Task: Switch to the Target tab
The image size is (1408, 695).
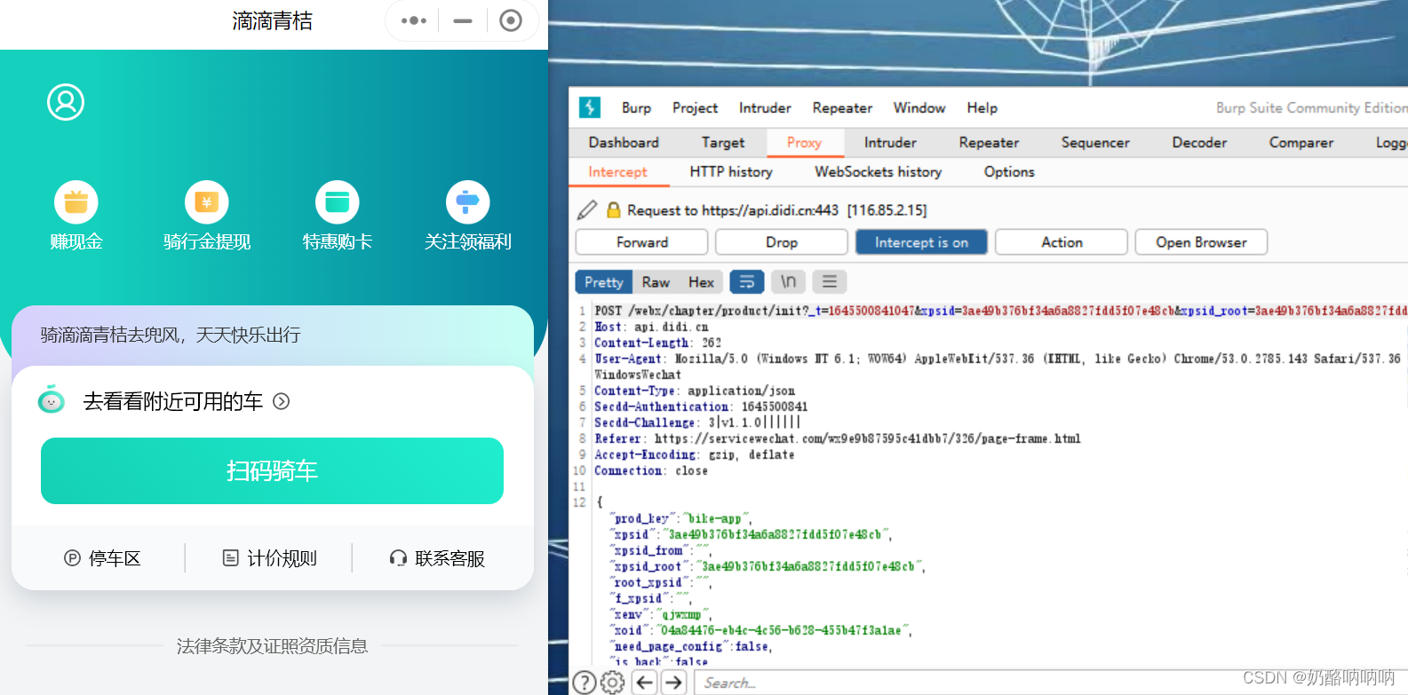Action: [723, 142]
